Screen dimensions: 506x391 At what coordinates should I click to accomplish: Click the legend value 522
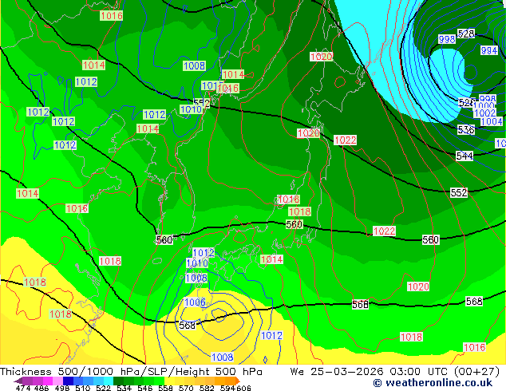103,388
